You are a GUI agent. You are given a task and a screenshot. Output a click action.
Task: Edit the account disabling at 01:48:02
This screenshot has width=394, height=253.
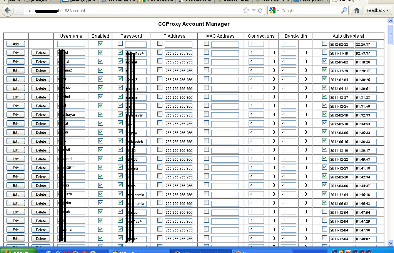coord(15,239)
